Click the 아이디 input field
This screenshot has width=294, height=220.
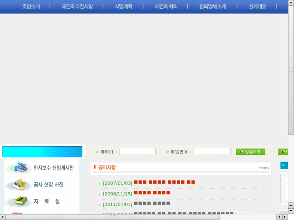click(x=137, y=151)
